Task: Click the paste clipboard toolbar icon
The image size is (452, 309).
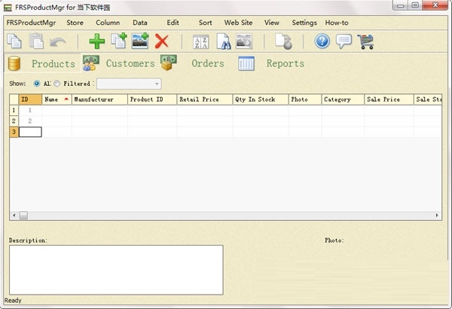Action: 36,41
